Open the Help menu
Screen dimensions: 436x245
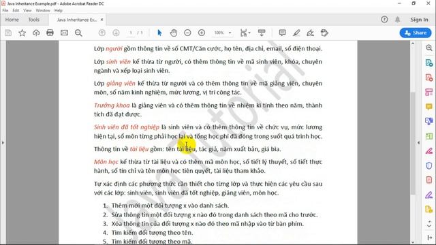pos(59,10)
